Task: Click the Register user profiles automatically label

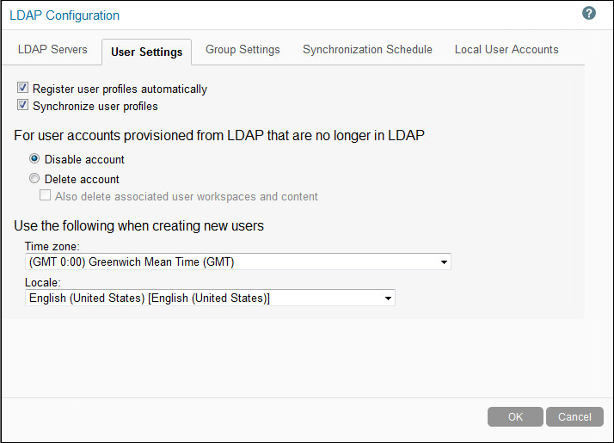Action: 120,89
